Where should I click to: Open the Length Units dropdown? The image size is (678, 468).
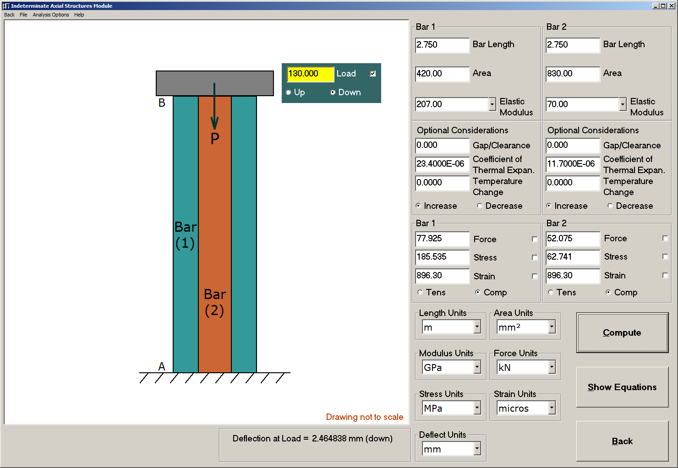point(478,327)
